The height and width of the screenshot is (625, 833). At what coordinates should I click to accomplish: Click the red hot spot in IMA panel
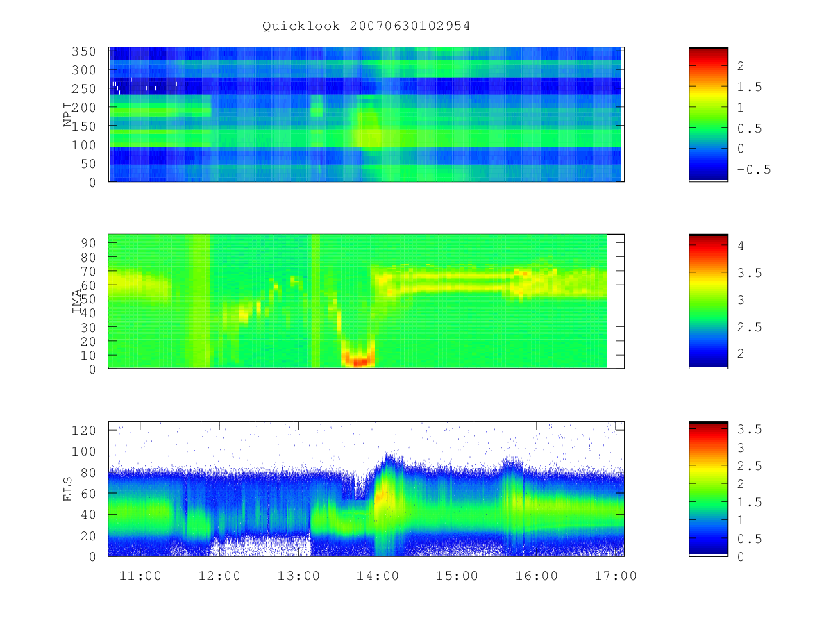(358, 362)
